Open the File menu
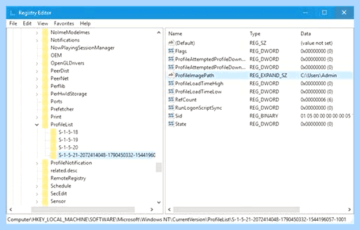 13,23
